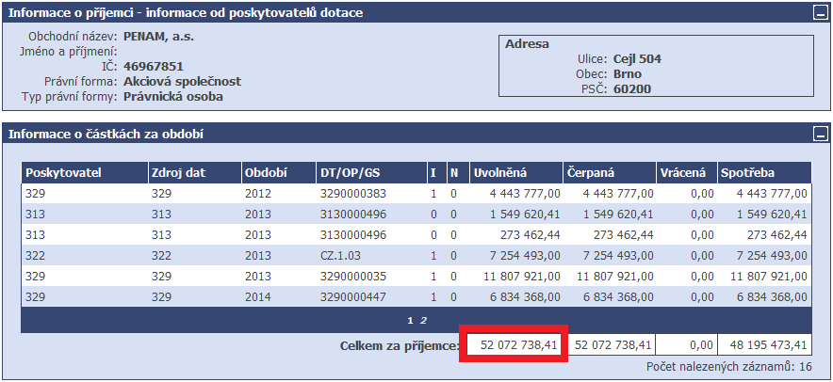
Task: Sort by Čerpaná column header
Action: click(591, 173)
